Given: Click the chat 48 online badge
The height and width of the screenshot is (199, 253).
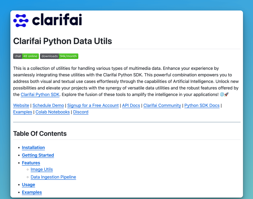Looking at the screenshot, I should pyautogui.click(x=26, y=56).
